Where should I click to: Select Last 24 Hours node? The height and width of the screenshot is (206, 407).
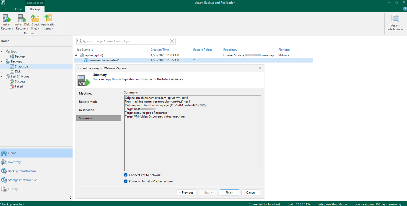pos(20,76)
